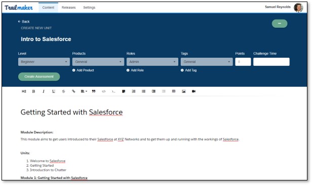Toggle underline formatting
312x185 pixels.
pos(54,91)
